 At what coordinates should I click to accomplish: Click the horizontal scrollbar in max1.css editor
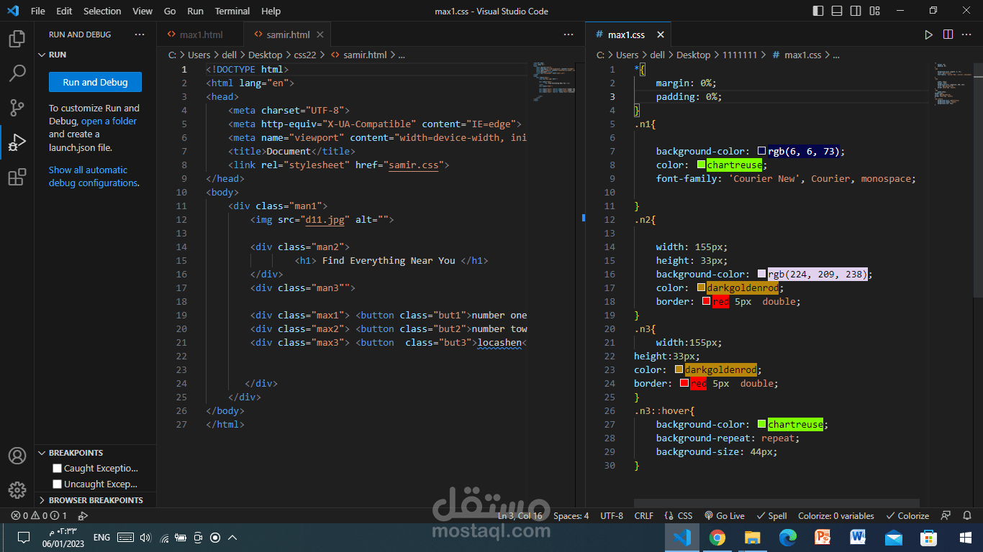(776, 503)
